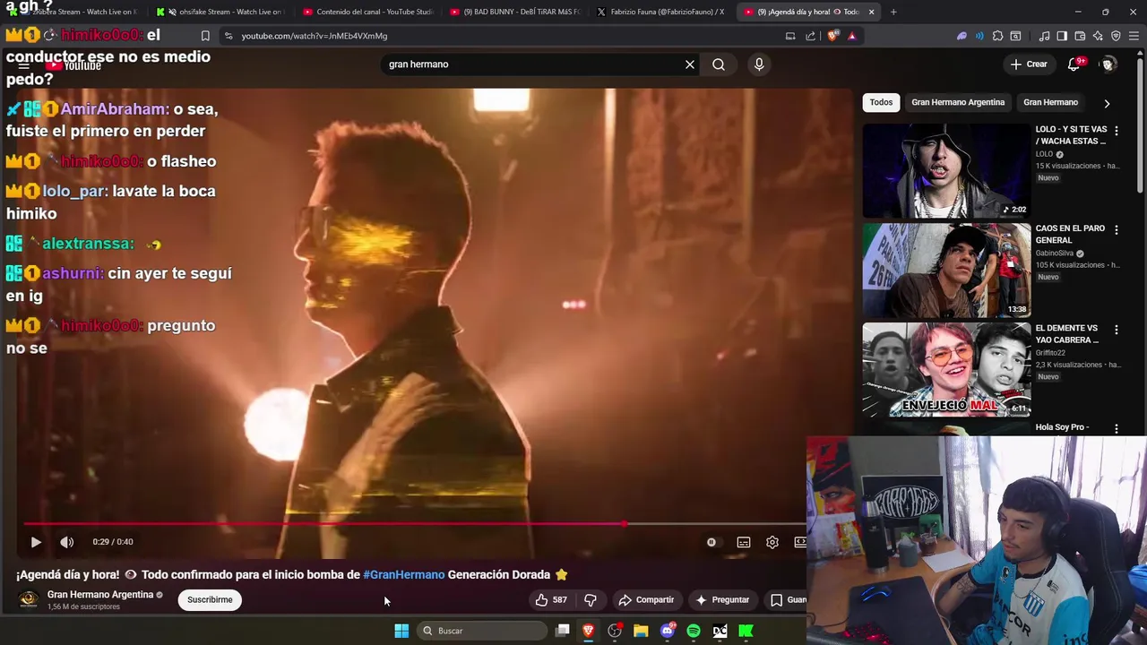Open the Gran Hermano Argentina channel name
Viewport: 1147px width, 645px height.
coord(100,595)
